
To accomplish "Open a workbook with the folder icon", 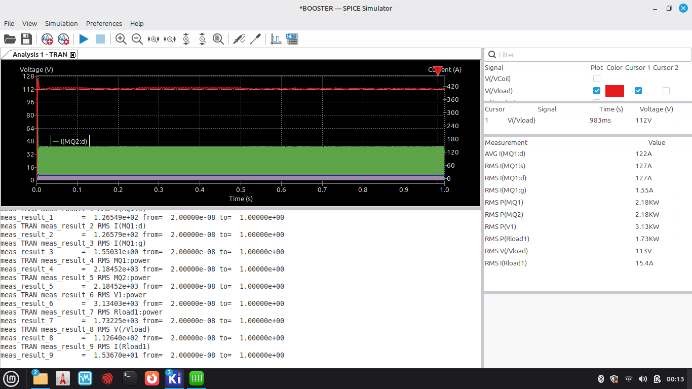I will click(10, 39).
